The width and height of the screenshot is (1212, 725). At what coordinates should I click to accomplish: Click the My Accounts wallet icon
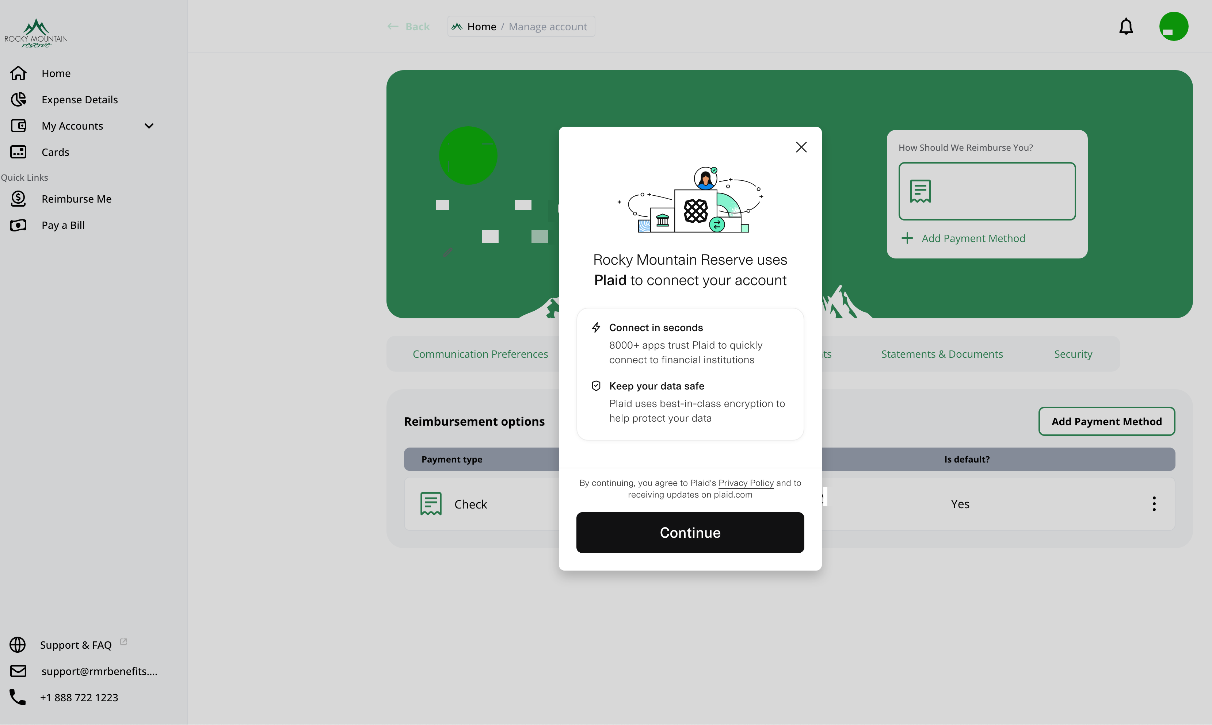[x=18, y=126]
